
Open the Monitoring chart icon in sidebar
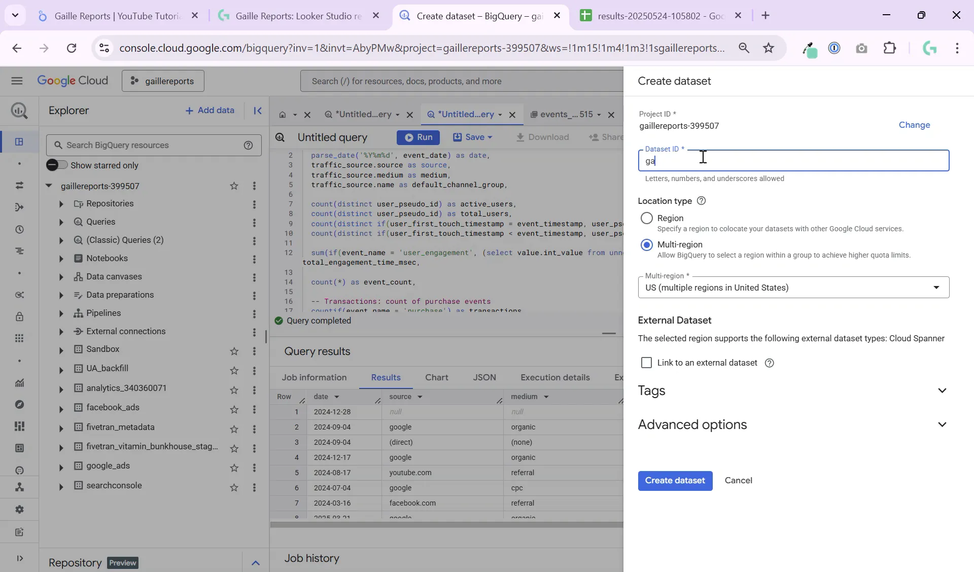(x=19, y=383)
